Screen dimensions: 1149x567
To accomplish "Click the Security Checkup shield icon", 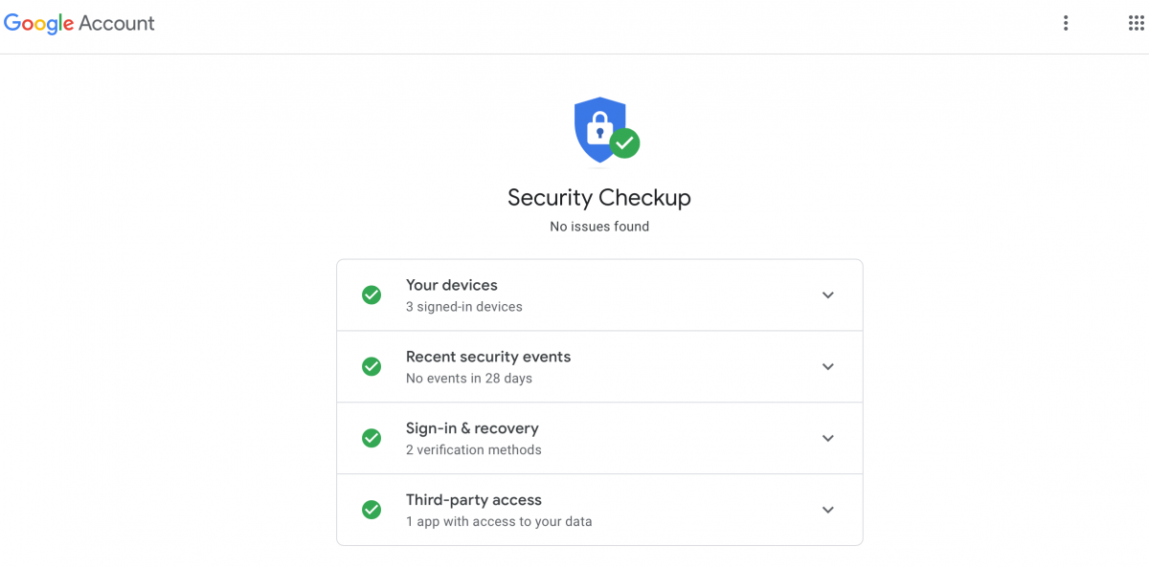I will point(599,127).
